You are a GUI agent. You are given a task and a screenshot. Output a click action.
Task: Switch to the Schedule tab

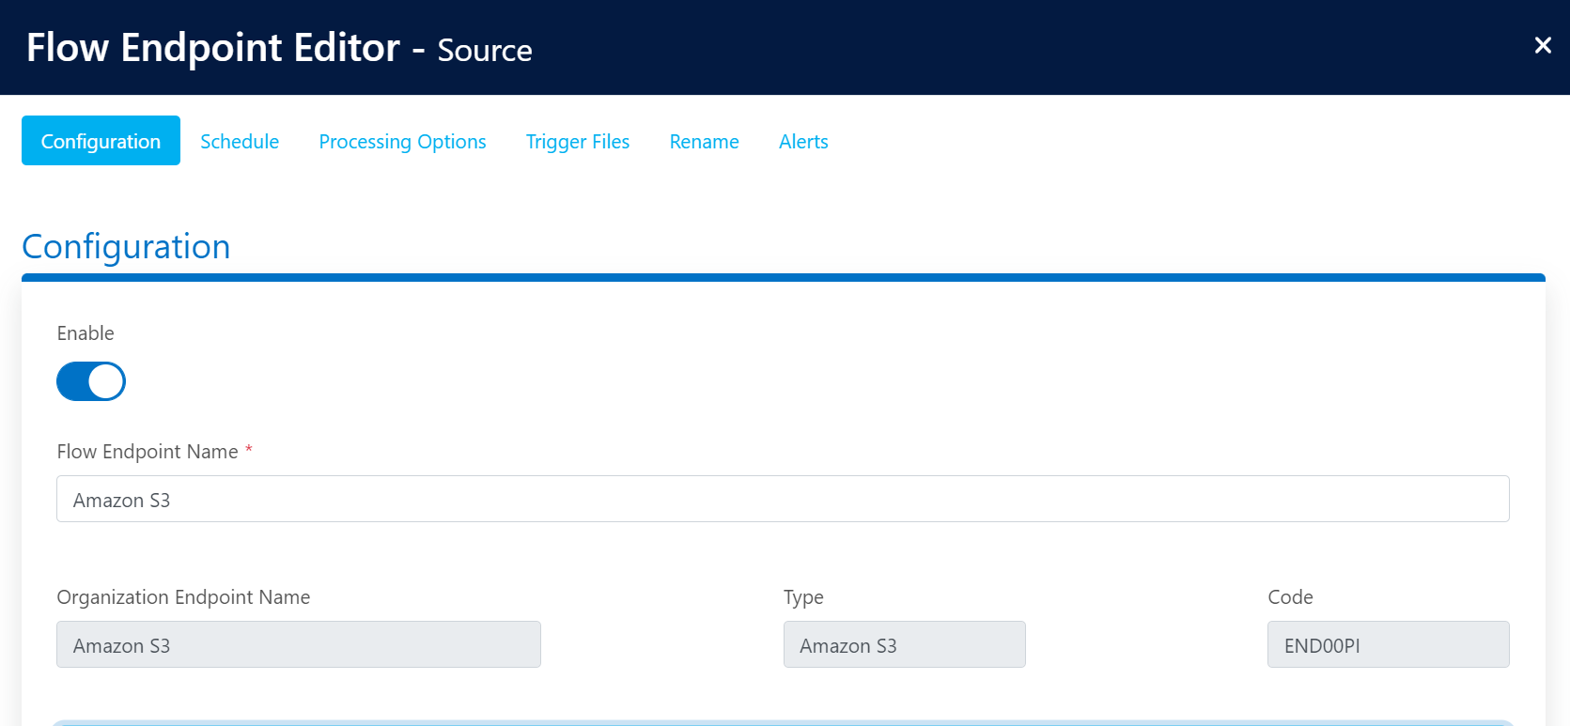pyautogui.click(x=240, y=141)
